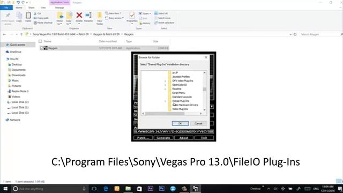
Task: Open the File tab
Action: point(6,8)
